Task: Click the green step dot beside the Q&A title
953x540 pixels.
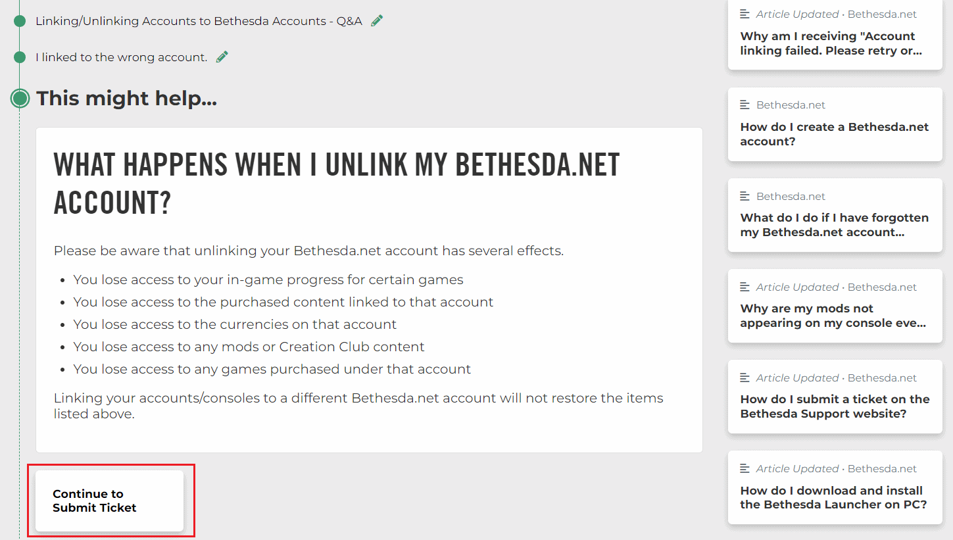Action: click(19, 20)
